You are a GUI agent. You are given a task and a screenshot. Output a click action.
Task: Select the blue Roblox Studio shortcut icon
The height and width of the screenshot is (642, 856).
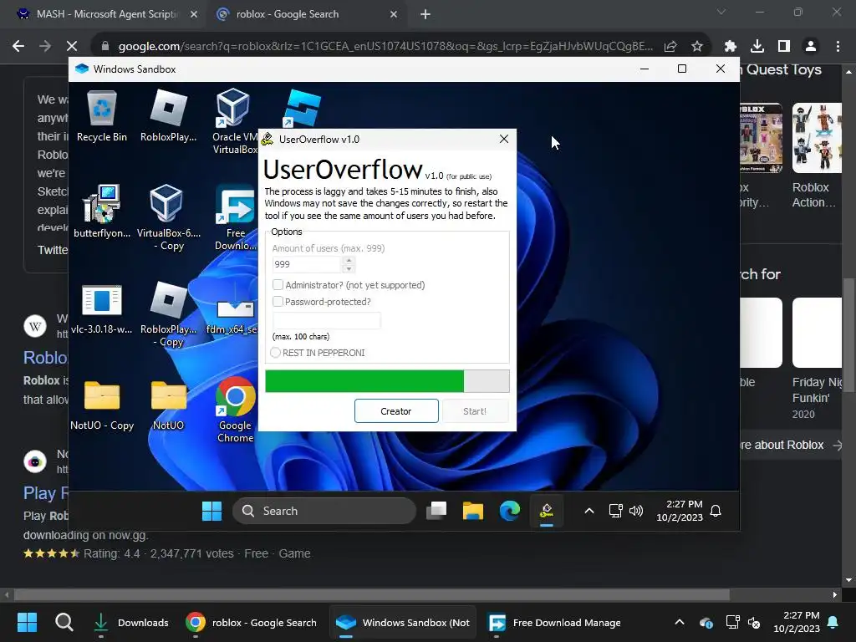302,108
